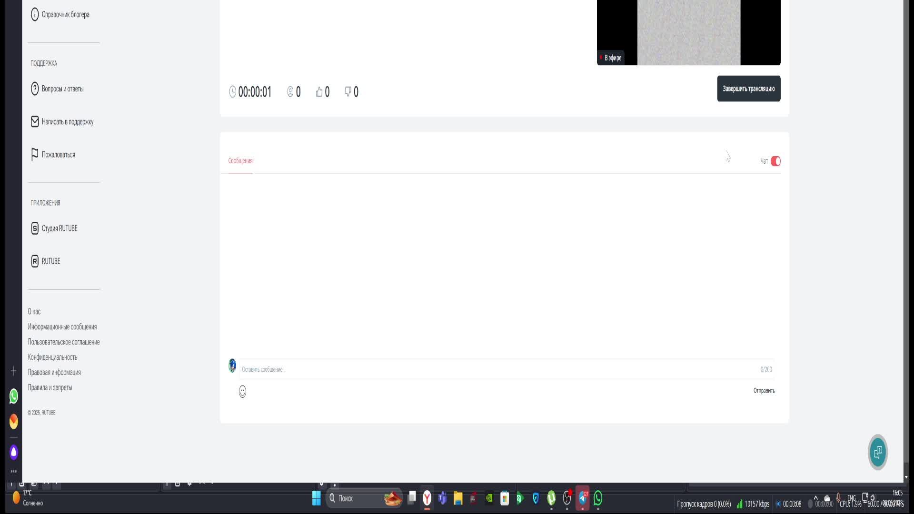Image resolution: width=914 pixels, height=514 pixels.
Task: Click the Завершить трансляцию button
Action: (x=748, y=89)
